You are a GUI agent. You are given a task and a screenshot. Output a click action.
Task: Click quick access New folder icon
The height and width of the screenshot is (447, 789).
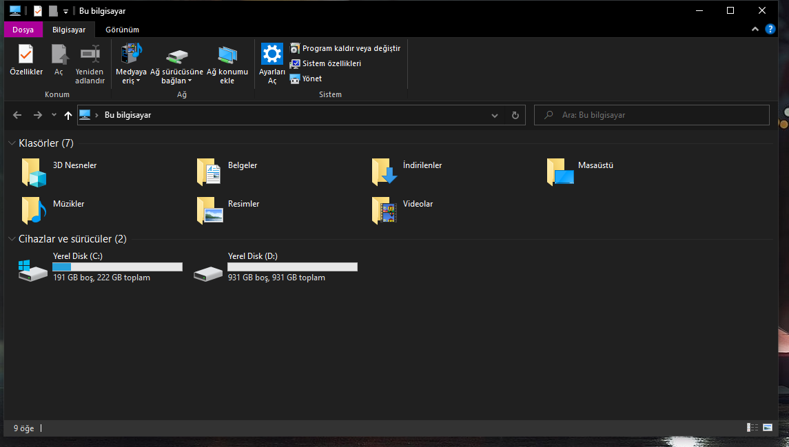pyautogui.click(x=53, y=10)
